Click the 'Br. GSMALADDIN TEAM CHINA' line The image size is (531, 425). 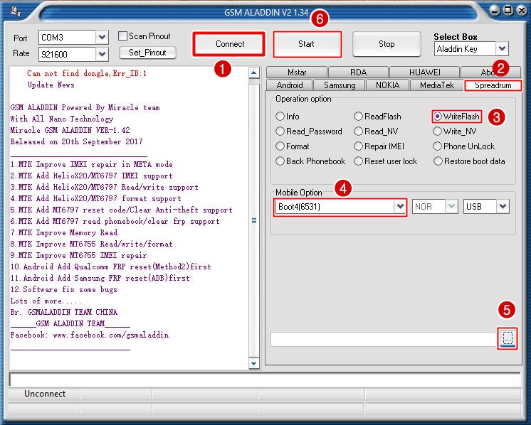pyautogui.click(x=63, y=312)
